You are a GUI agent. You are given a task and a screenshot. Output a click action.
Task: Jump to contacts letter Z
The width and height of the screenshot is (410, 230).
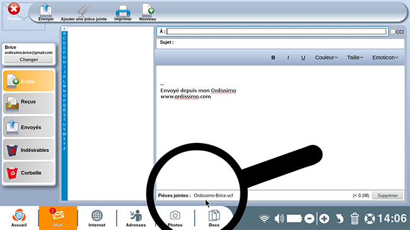point(64,148)
